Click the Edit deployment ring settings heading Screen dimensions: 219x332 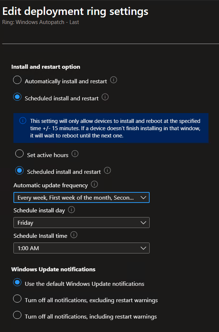coord(75,11)
